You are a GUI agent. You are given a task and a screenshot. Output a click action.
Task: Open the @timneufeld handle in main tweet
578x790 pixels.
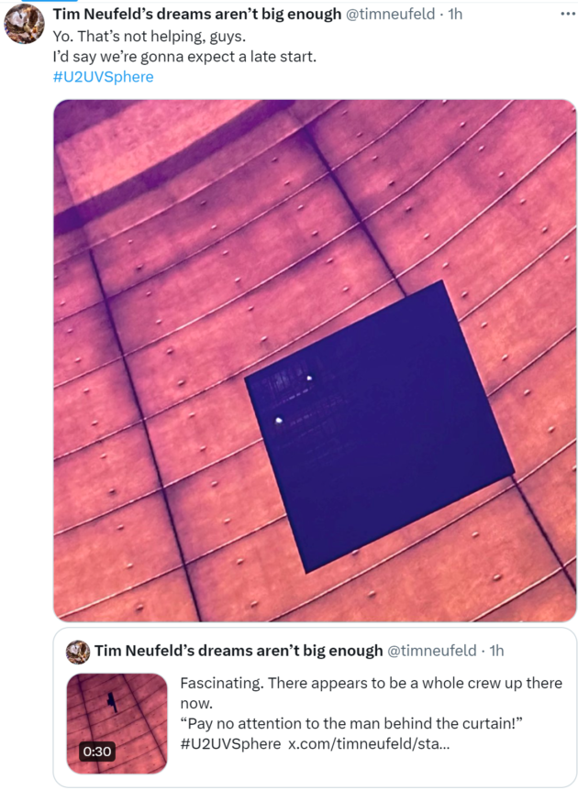coord(390,14)
